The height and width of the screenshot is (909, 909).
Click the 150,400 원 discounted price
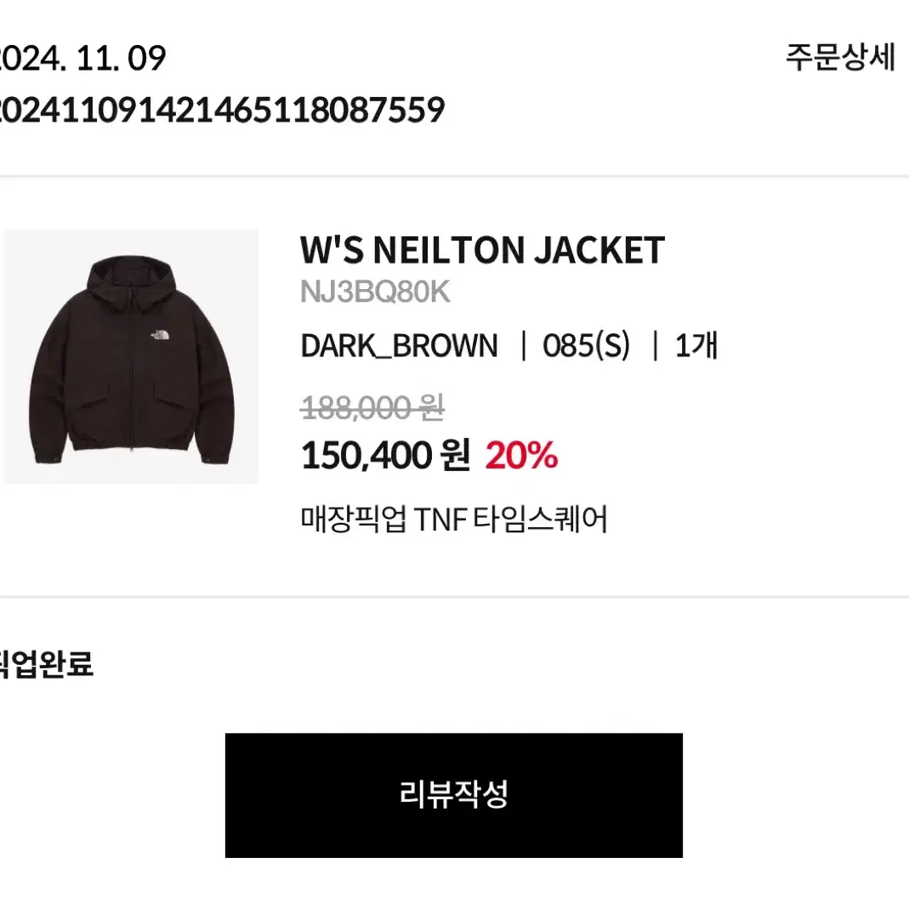click(x=385, y=455)
